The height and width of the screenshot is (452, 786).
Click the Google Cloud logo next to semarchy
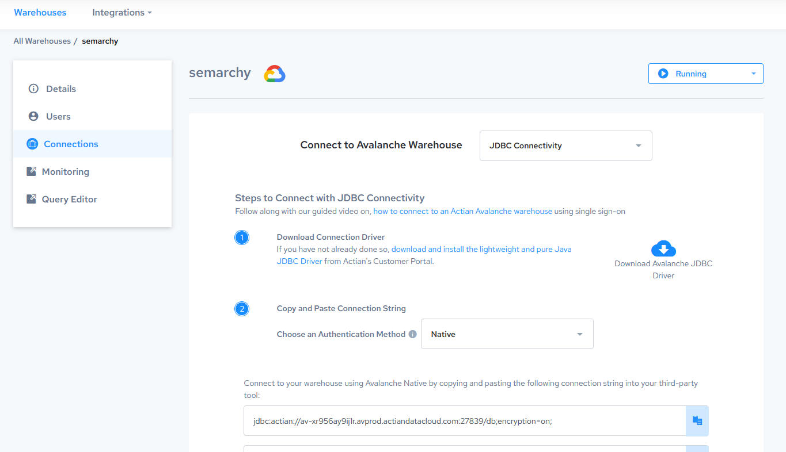click(275, 74)
